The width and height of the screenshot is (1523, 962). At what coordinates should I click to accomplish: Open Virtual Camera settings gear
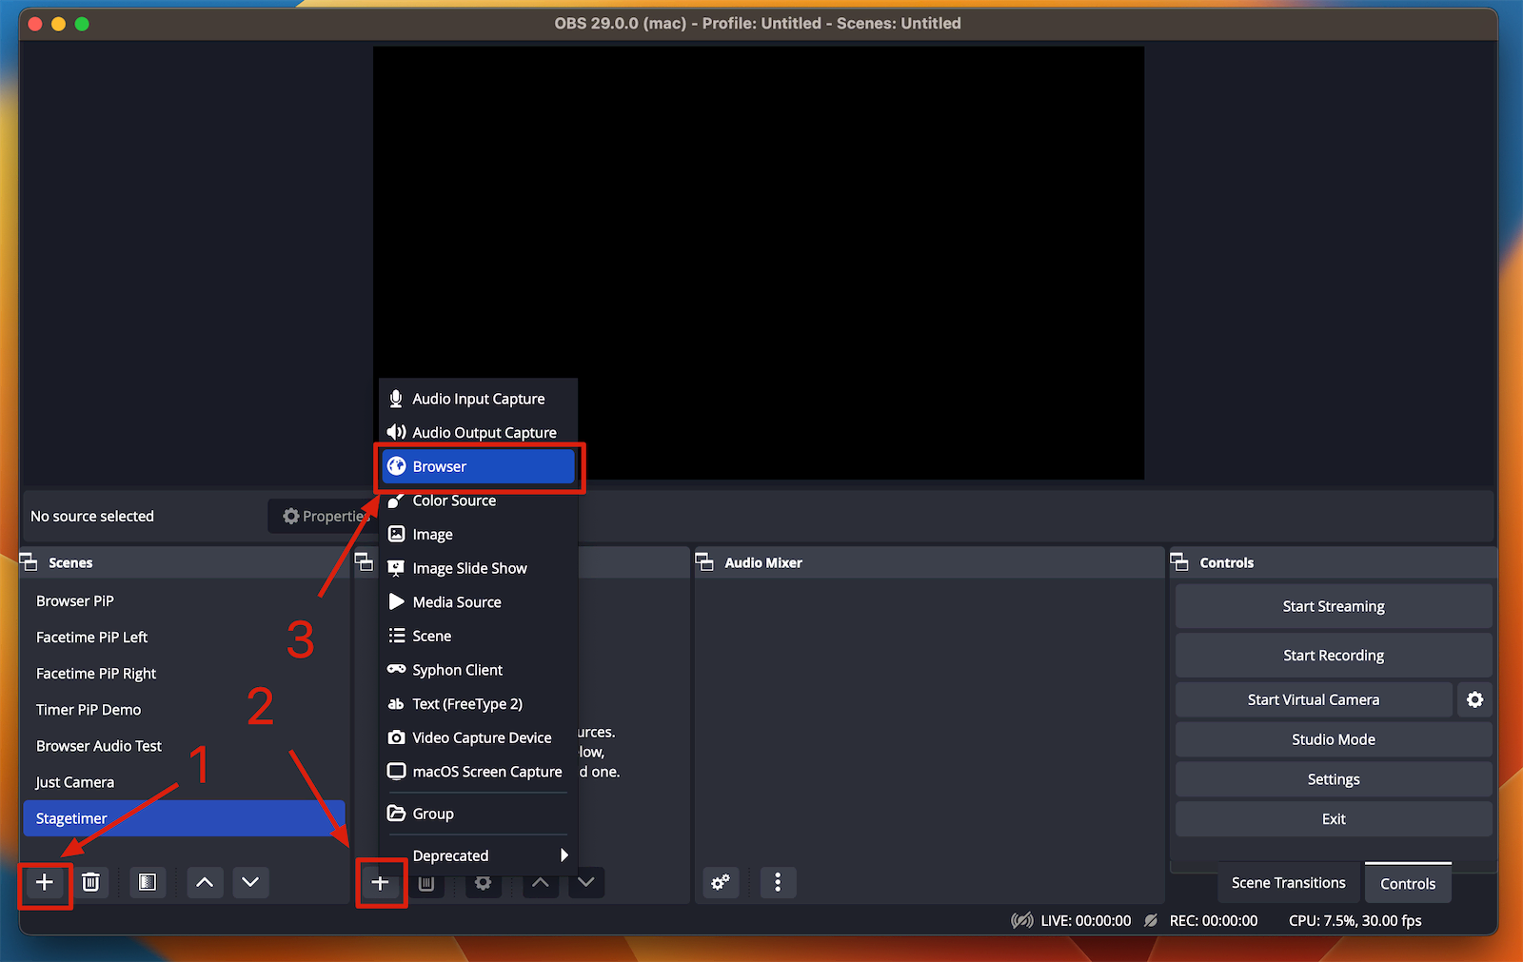pos(1474,699)
